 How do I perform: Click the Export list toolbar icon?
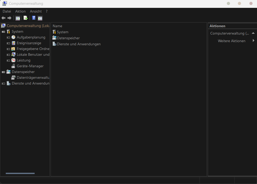pos(26,18)
